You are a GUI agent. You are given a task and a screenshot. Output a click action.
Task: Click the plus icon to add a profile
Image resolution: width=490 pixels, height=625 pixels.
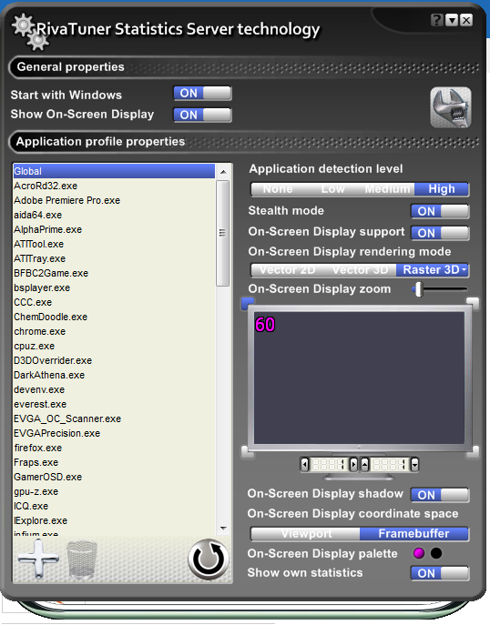[38, 559]
